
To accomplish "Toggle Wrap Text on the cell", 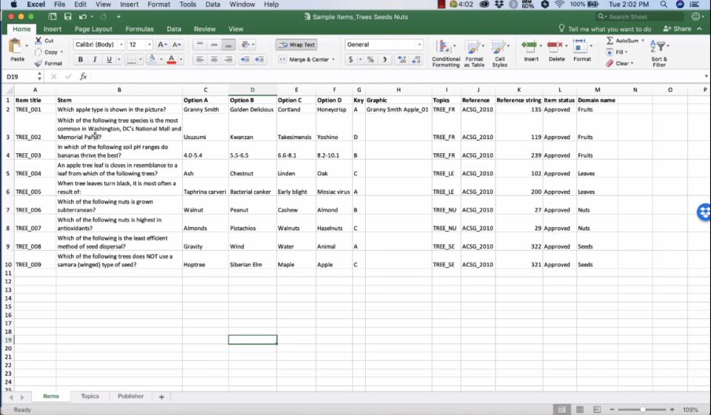I will [x=296, y=45].
